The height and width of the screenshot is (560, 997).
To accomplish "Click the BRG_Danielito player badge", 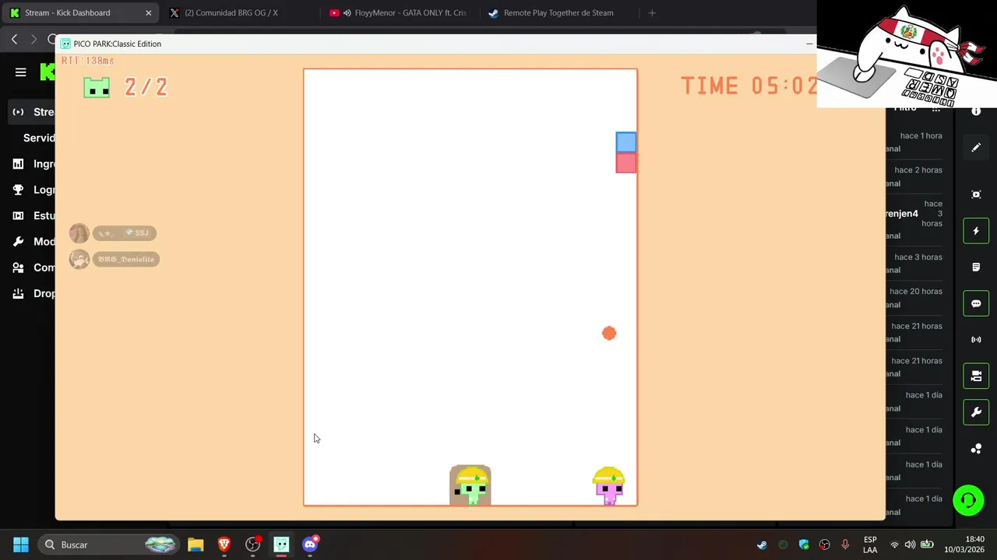I will point(125,259).
